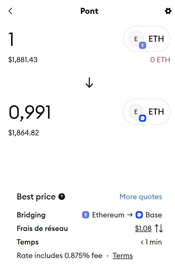Screen dimensions: 175x264
Task: Click the Pont page title
Action: point(89,11)
